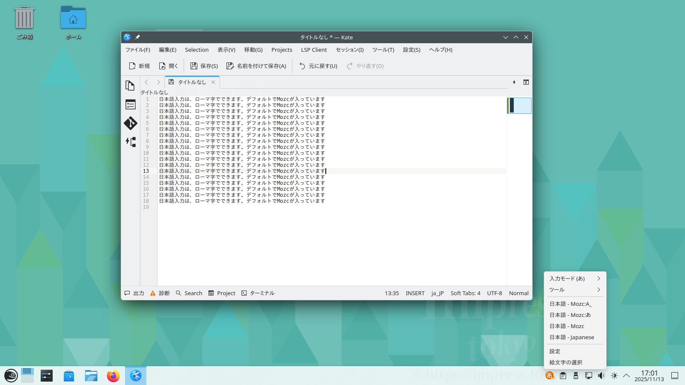Click the 開く (Open) toolbar button

[x=168, y=66]
